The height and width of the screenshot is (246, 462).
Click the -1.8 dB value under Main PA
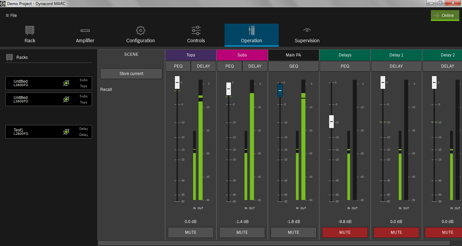tap(294, 222)
